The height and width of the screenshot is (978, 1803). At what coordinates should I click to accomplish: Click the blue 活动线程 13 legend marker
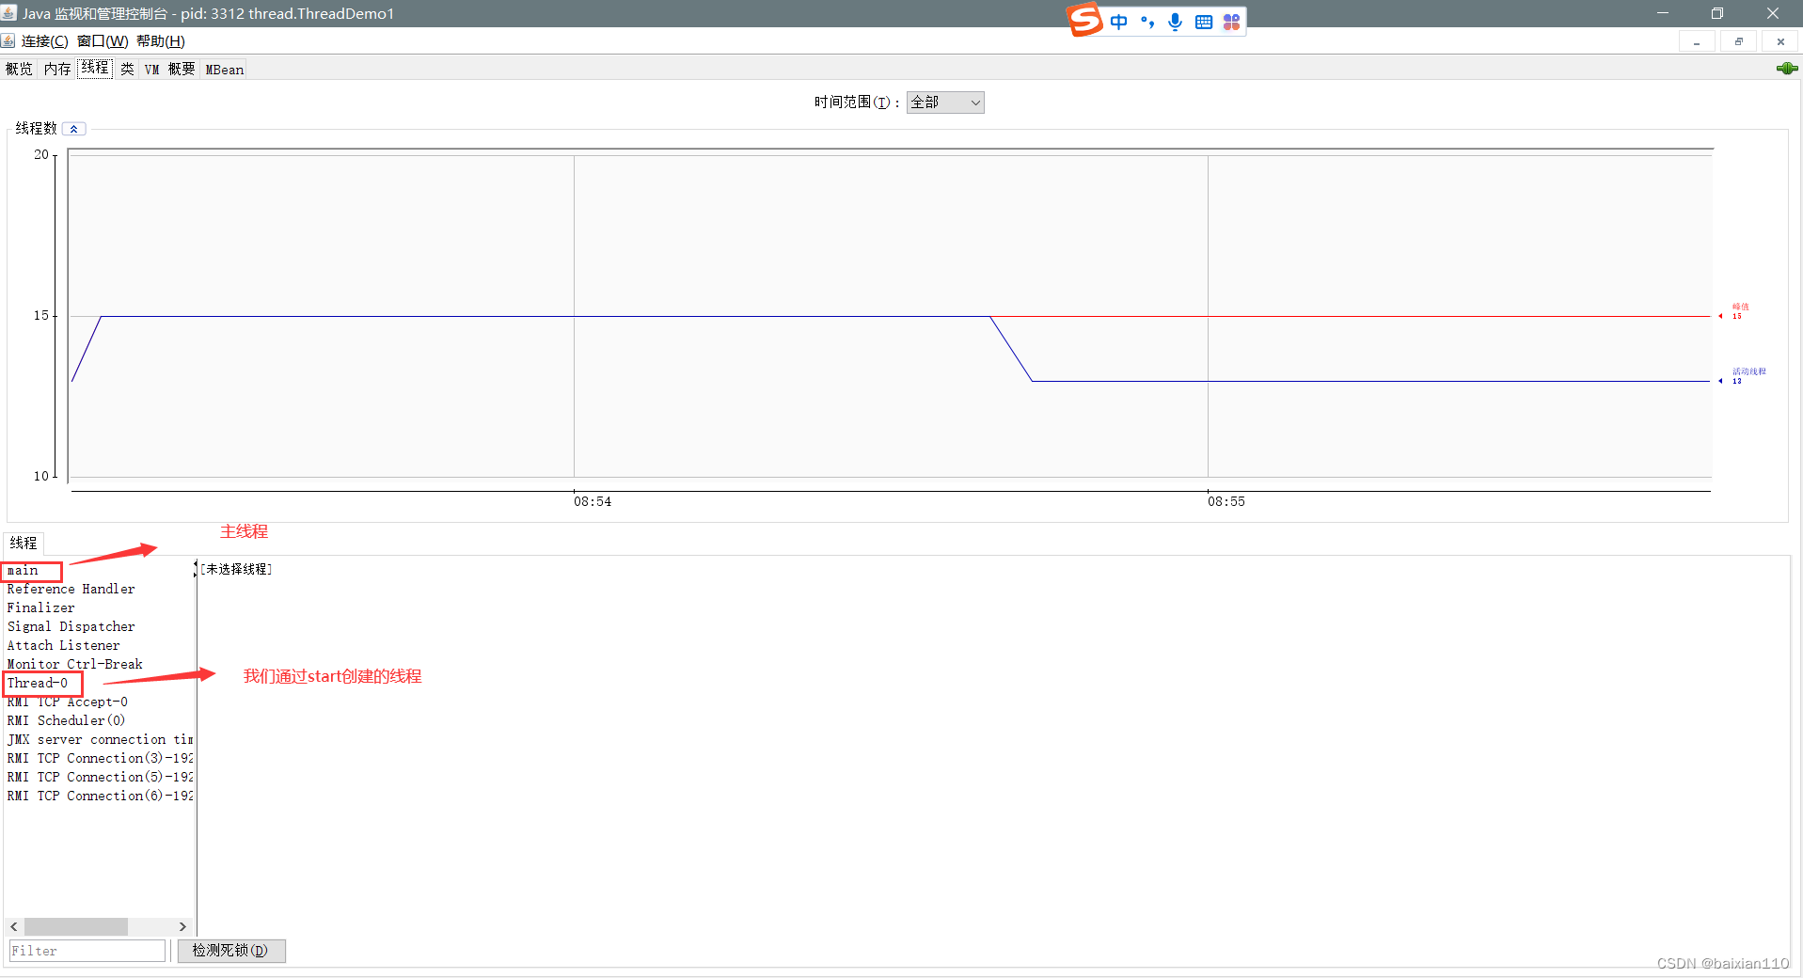1743,376
